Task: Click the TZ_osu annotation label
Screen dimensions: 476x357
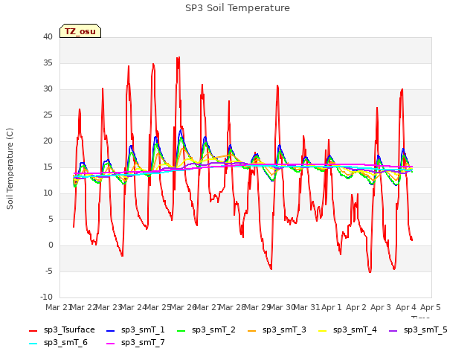Action: point(80,31)
